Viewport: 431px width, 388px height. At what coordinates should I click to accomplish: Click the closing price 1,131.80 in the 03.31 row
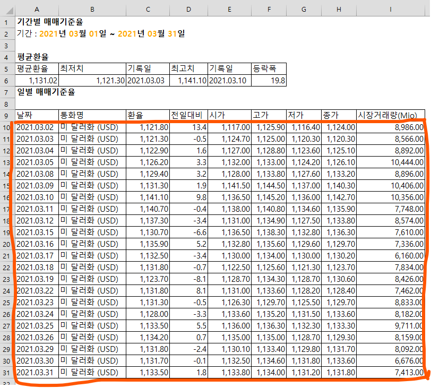click(339, 372)
